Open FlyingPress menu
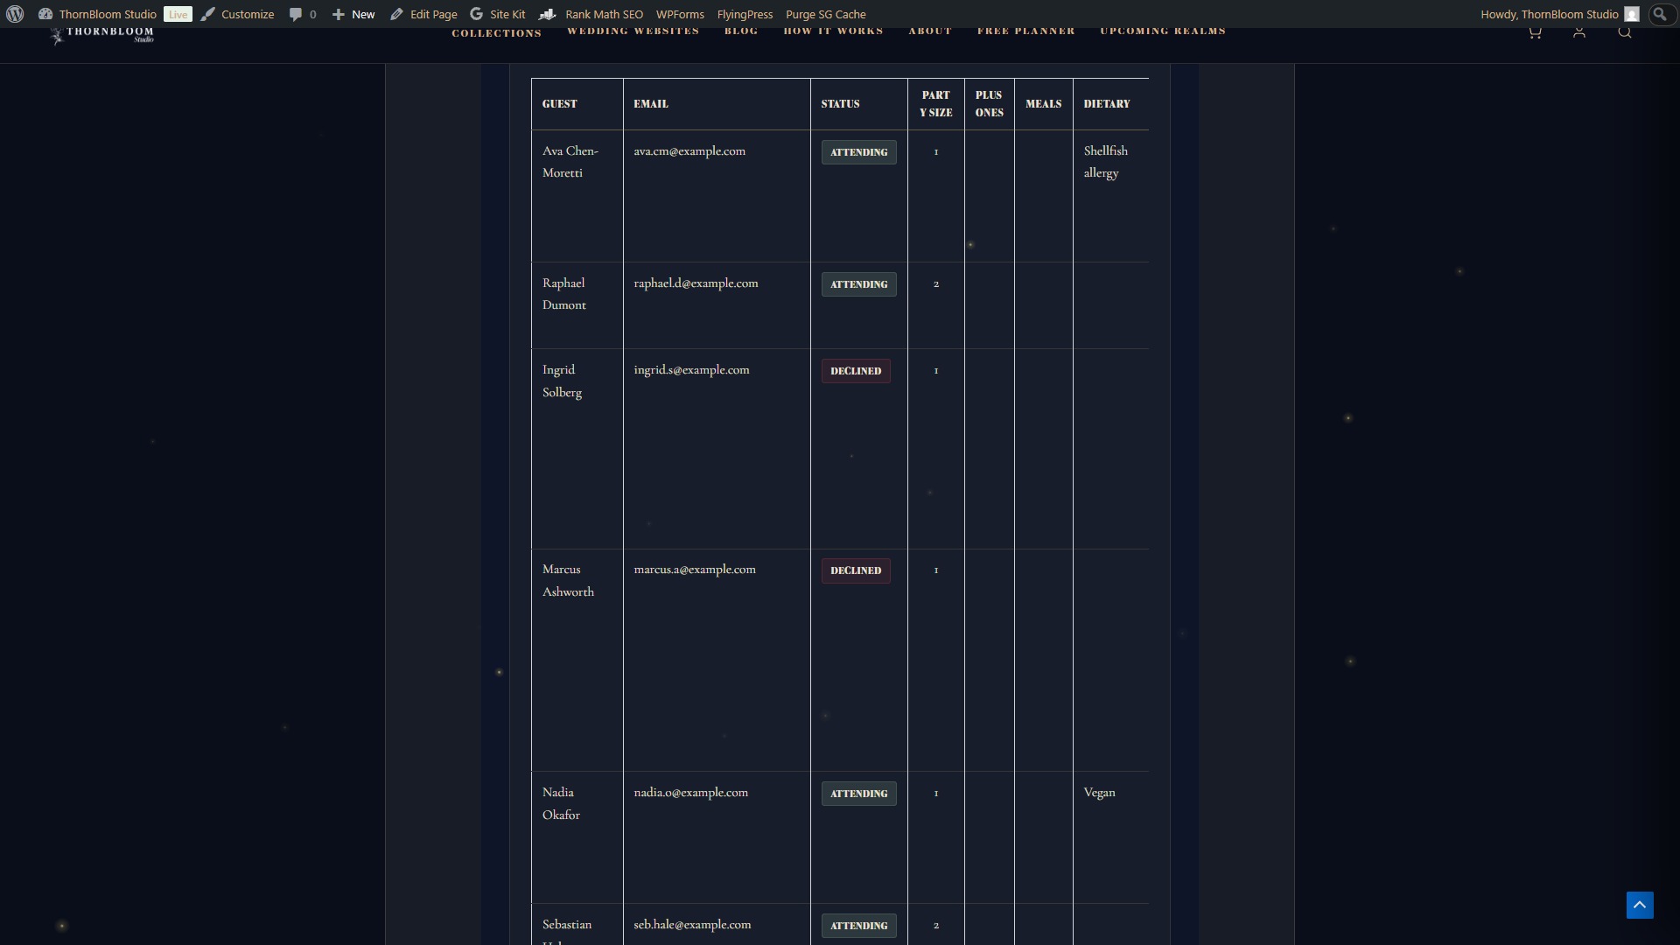The image size is (1680, 945). tap(745, 14)
